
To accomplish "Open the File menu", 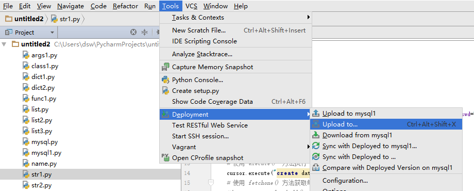I will tap(8, 6).
